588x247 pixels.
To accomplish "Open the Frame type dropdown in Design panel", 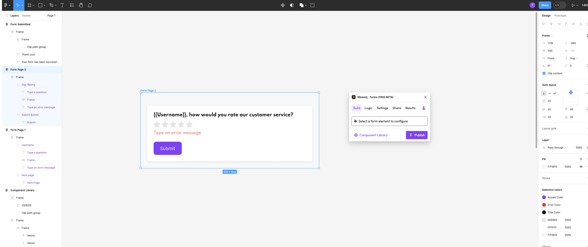I will [547, 36].
